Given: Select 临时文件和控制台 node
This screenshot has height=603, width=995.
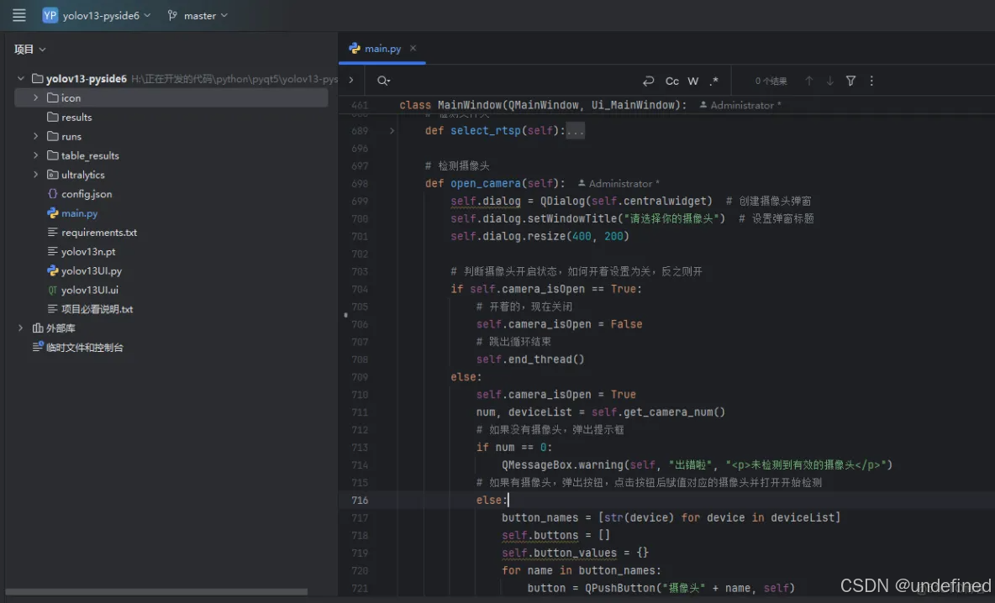Looking at the screenshot, I should tap(84, 348).
